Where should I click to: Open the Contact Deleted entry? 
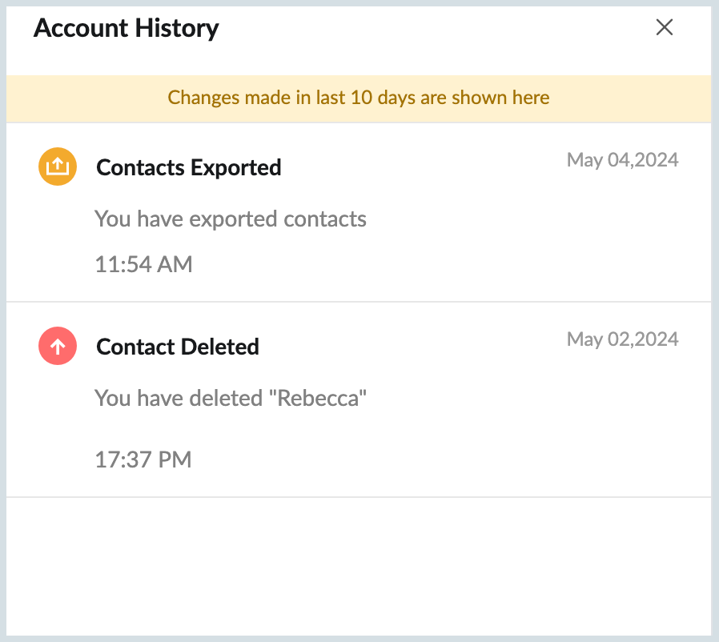tap(178, 347)
